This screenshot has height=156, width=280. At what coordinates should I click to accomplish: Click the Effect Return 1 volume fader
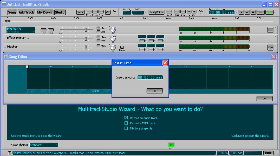(x=86, y=38)
